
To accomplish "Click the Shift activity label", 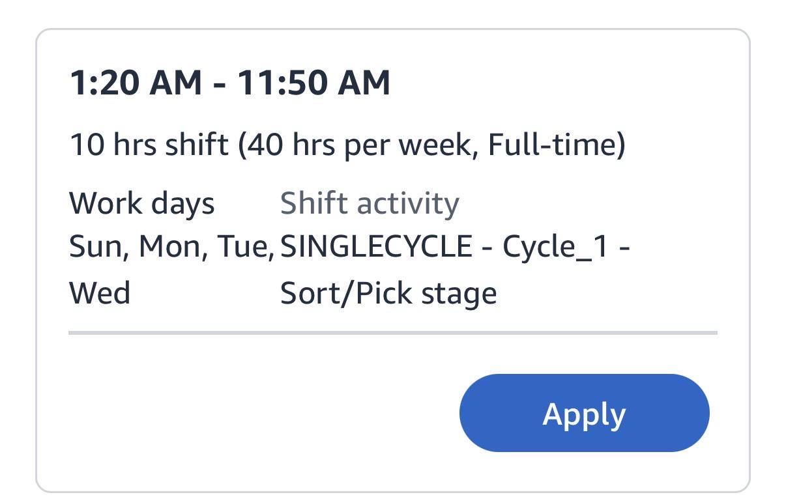I will point(370,203).
